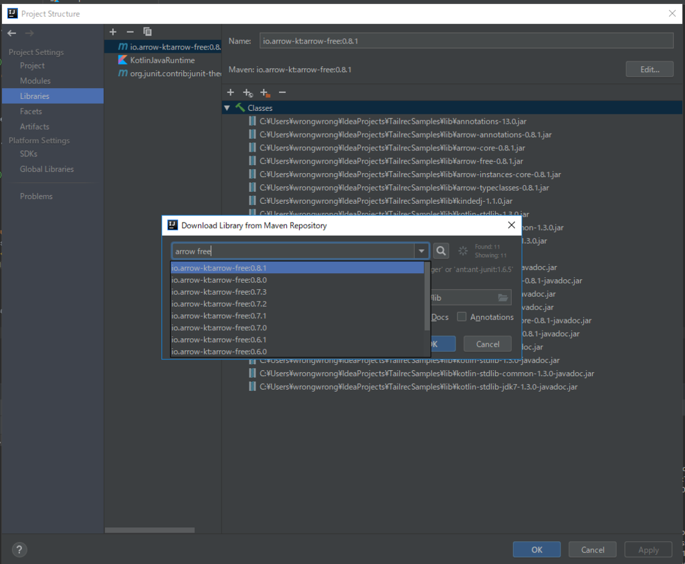Open Facets settings
The height and width of the screenshot is (564, 685).
(31, 112)
